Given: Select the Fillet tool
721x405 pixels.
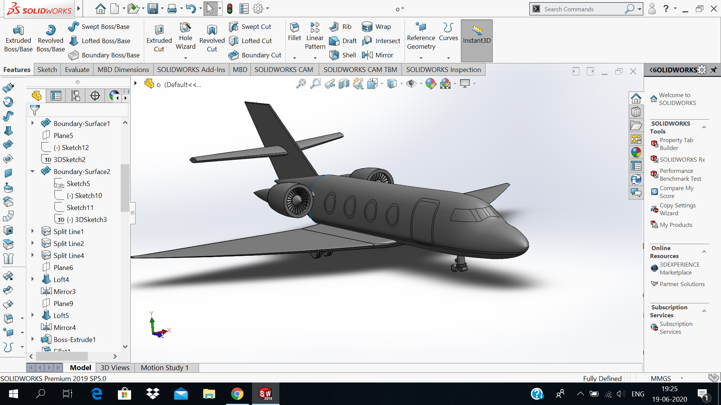Looking at the screenshot, I should tap(294, 32).
